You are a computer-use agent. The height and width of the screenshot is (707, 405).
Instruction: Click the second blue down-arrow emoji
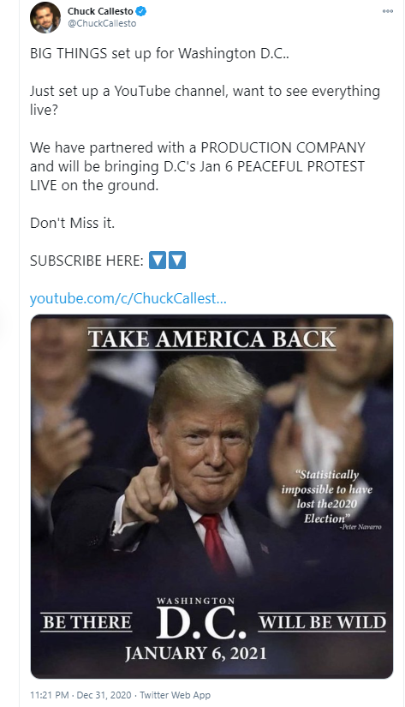(177, 261)
